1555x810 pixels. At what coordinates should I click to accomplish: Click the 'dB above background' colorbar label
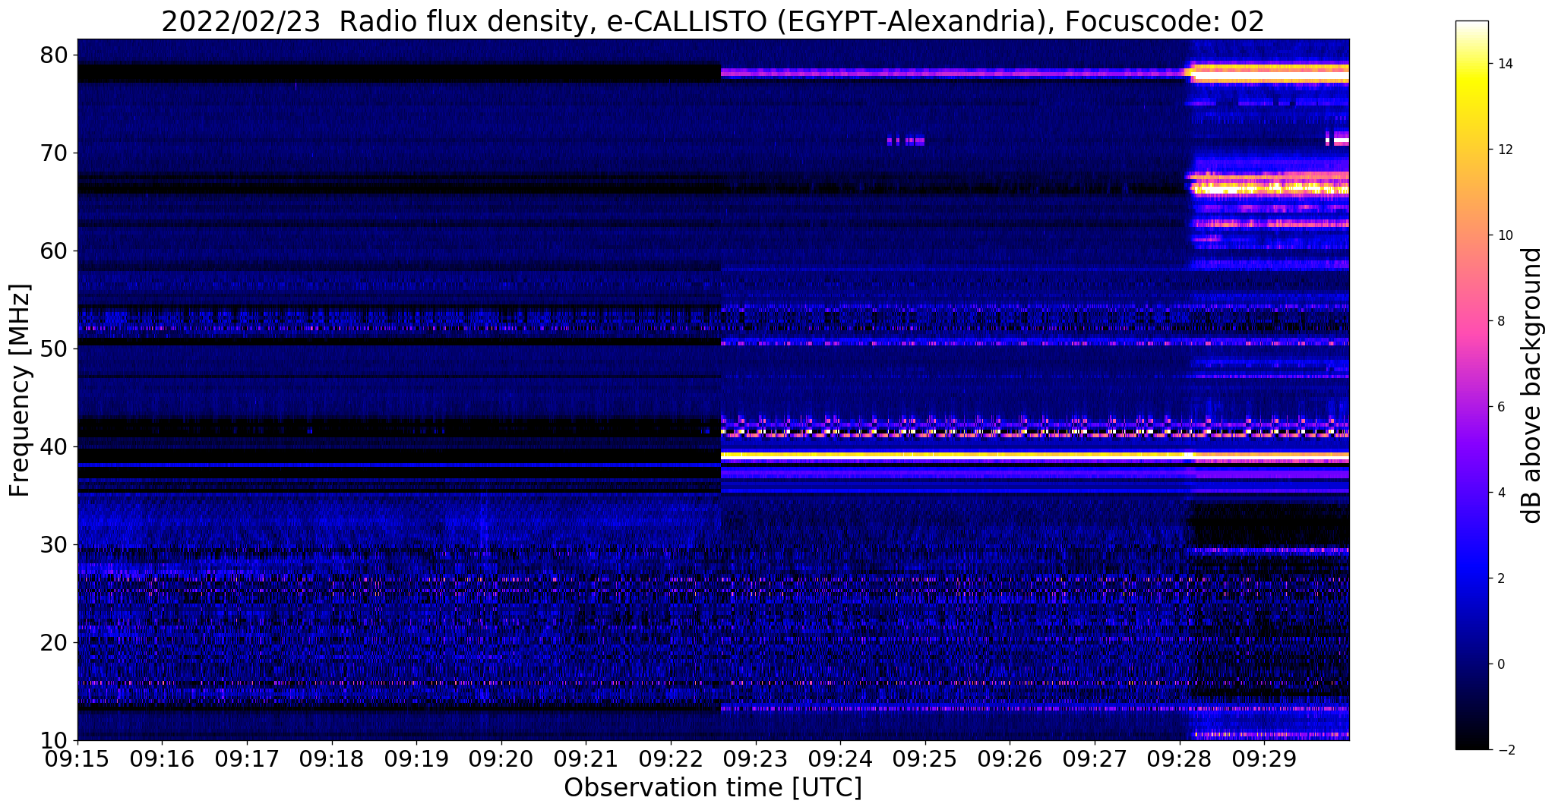click(1532, 386)
